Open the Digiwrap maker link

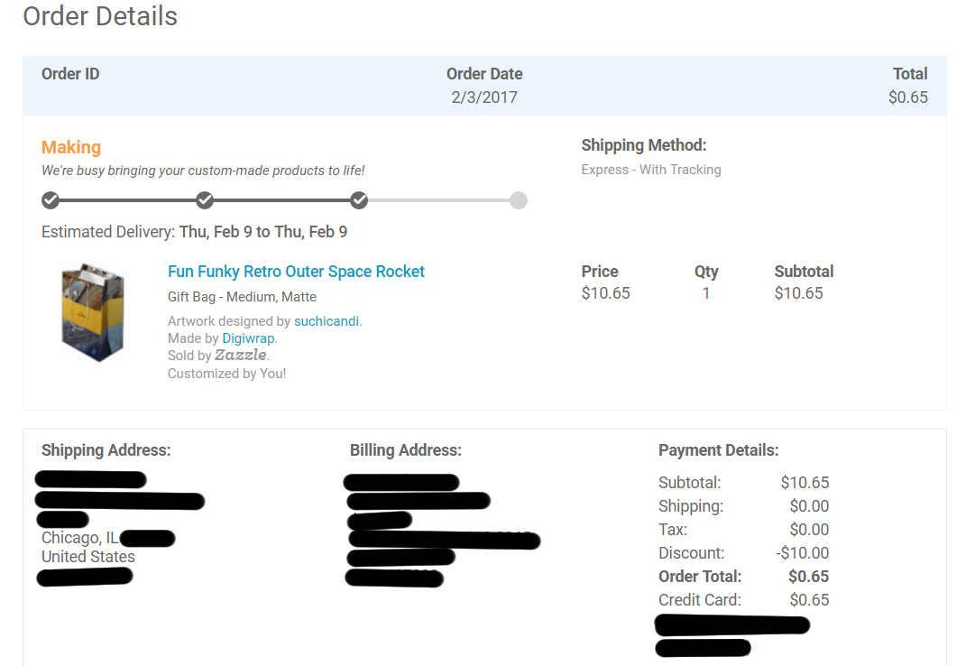248,338
